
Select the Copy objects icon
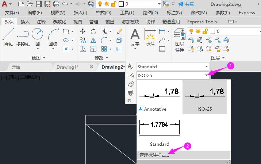(83, 40)
